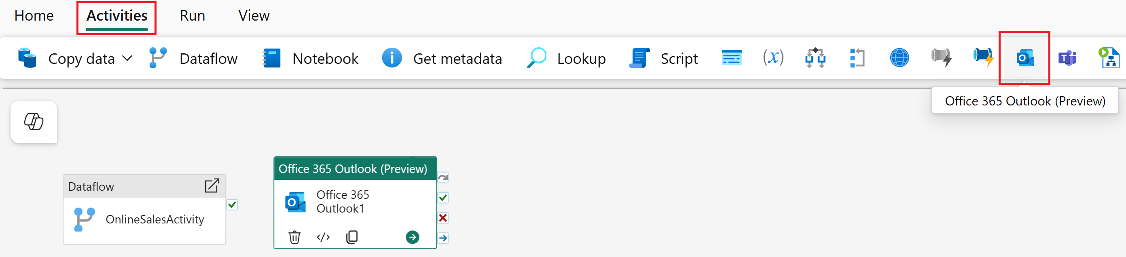
Task: Open Dataflow in new window icon
Action: pyautogui.click(x=212, y=186)
